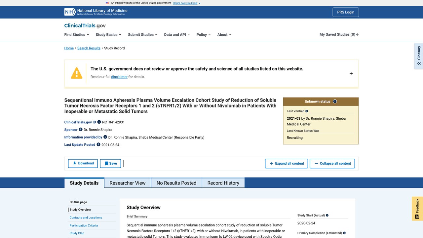This screenshot has height=238, width=423.
Task: Click the ClinicalTrials.gov site logo
Action: tap(85, 25)
